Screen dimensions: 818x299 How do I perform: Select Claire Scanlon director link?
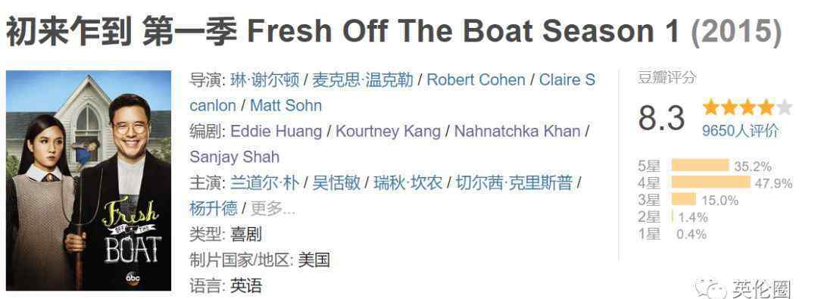click(567, 79)
